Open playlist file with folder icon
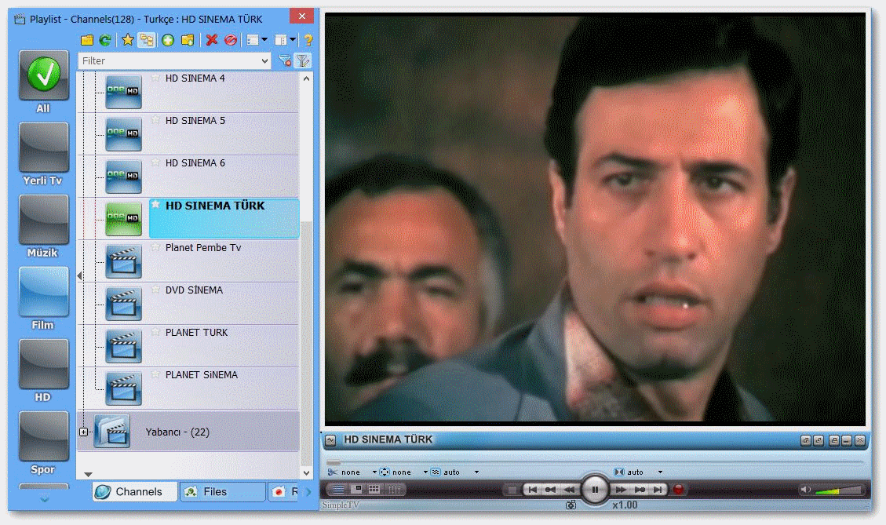Viewport: 886px width, 525px height. point(87,40)
